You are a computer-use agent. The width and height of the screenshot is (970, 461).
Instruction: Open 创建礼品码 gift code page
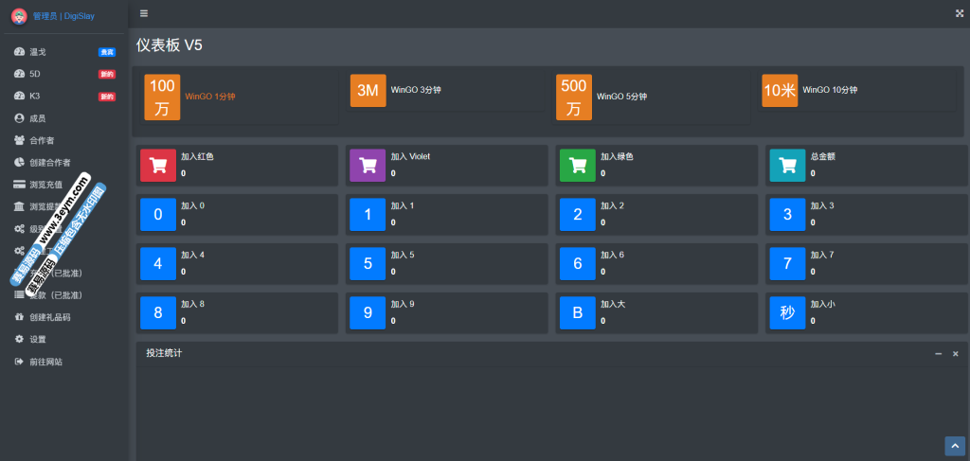click(49, 317)
